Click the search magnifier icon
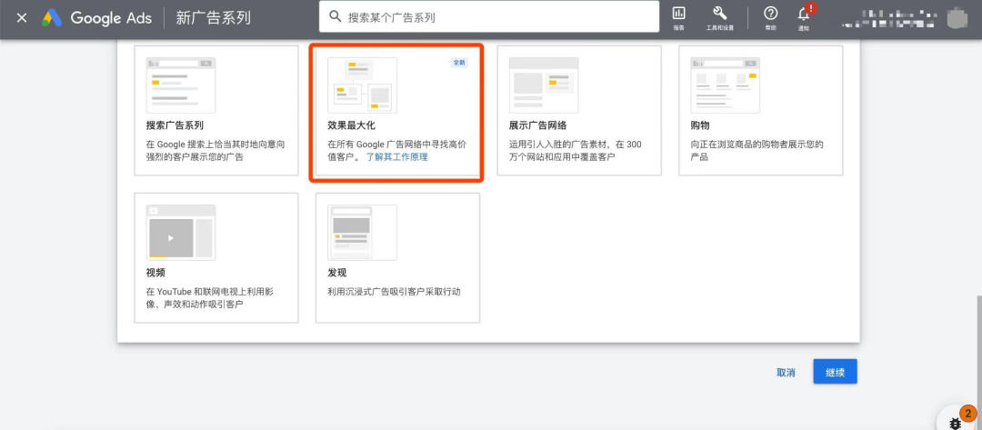Screen dimensions: 982x430 pos(336,17)
